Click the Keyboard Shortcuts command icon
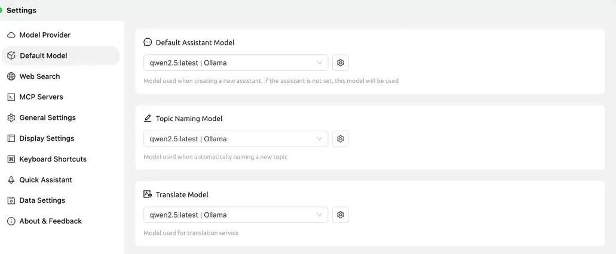Image resolution: width=616 pixels, height=254 pixels. point(11,159)
